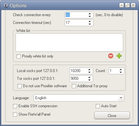Toggle Show FireWall Panel option
The width and height of the screenshot is (139, 126).
[x=15, y=114]
